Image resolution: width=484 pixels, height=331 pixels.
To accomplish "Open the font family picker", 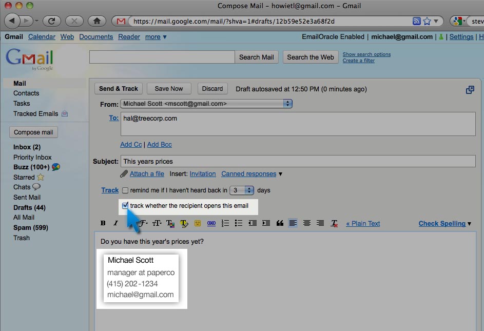I will pyautogui.click(x=143, y=223).
